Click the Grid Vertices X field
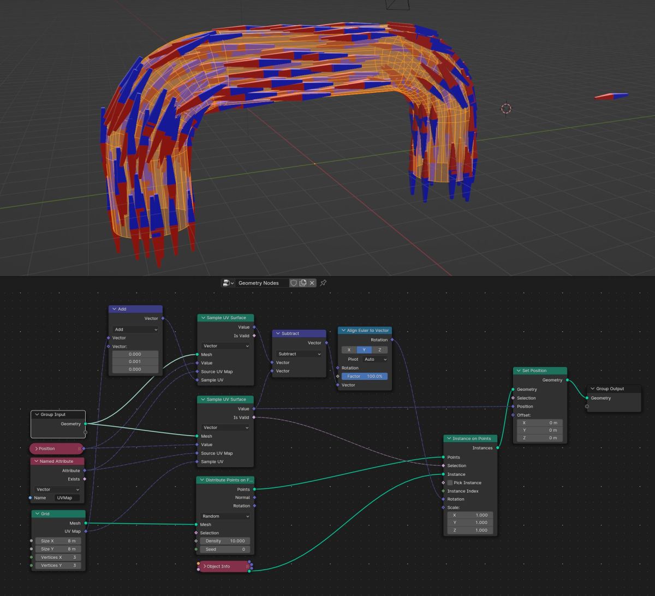Screen dimensions: 655x596 click(58, 557)
